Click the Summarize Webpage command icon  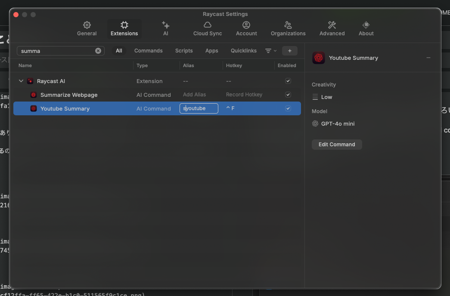34,95
